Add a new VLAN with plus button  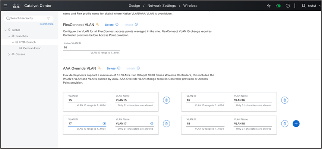tap(296, 124)
